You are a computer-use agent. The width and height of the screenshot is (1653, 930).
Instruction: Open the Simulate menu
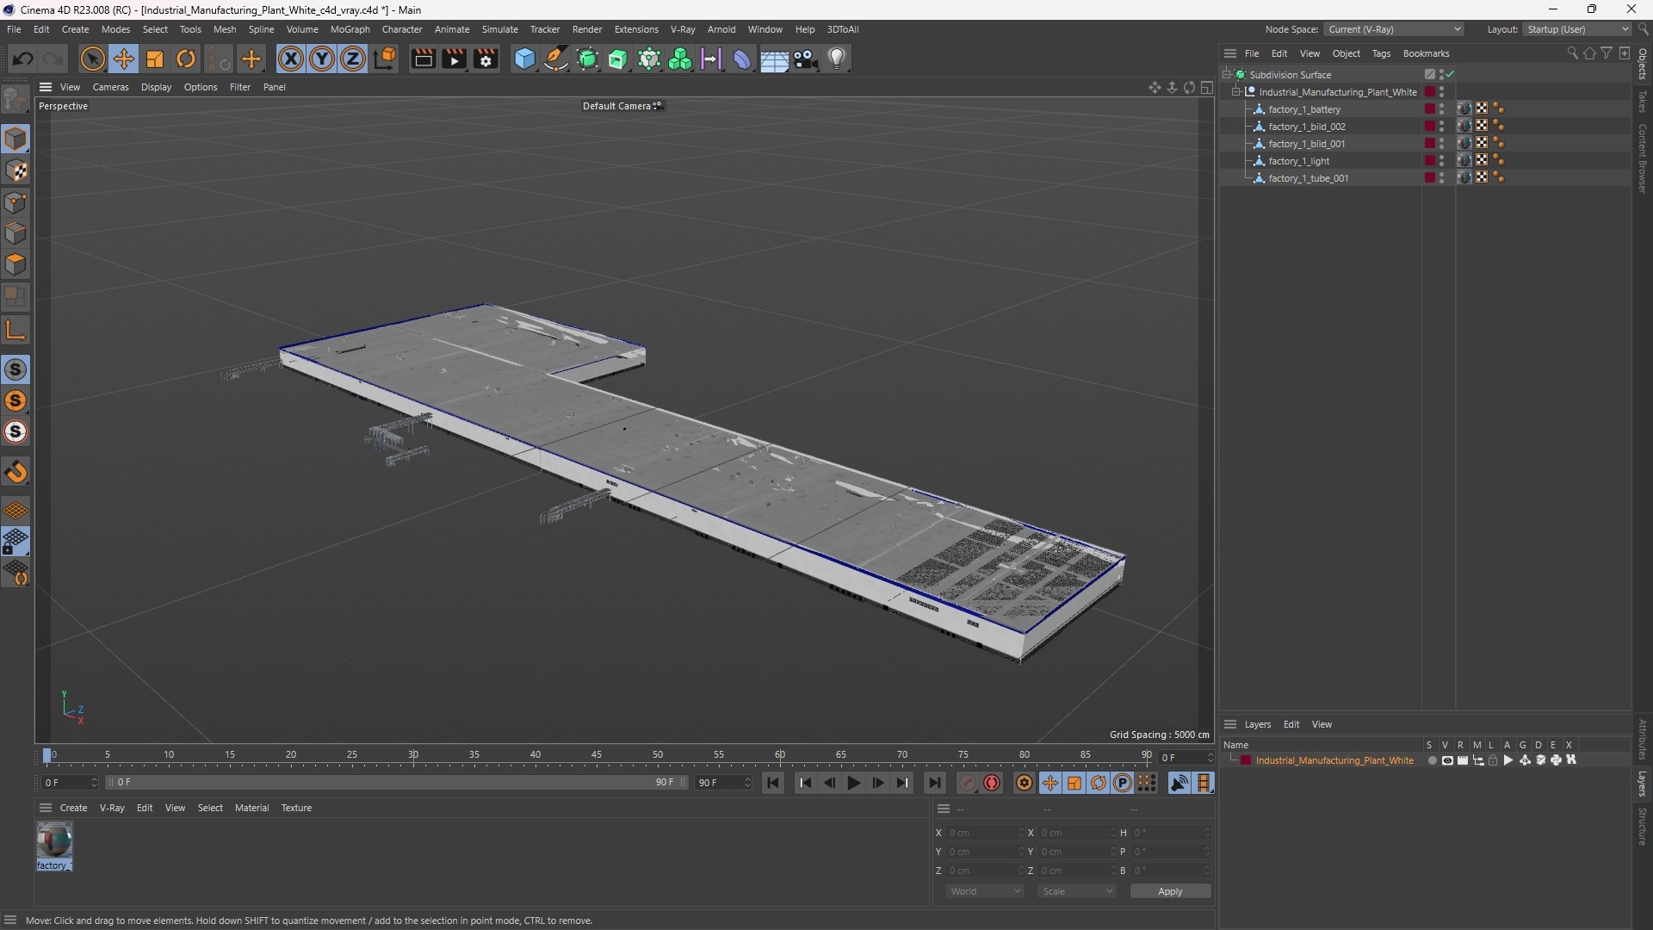[499, 29]
